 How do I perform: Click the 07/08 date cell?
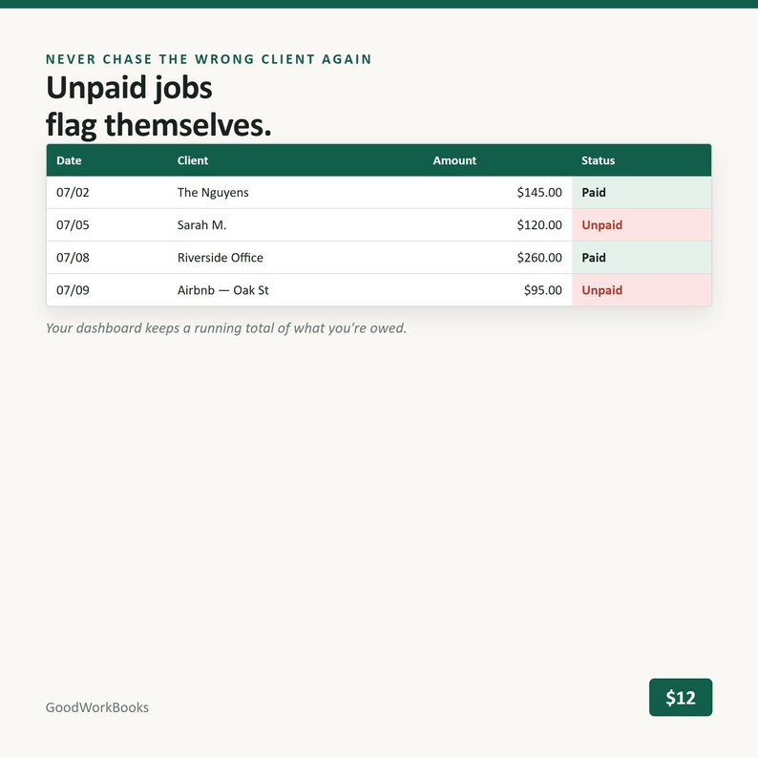(x=107, y=257)
